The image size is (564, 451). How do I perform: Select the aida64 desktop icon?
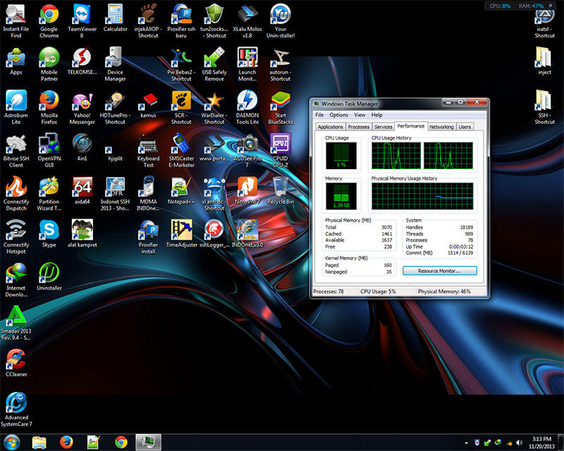(x=82, y=190)
